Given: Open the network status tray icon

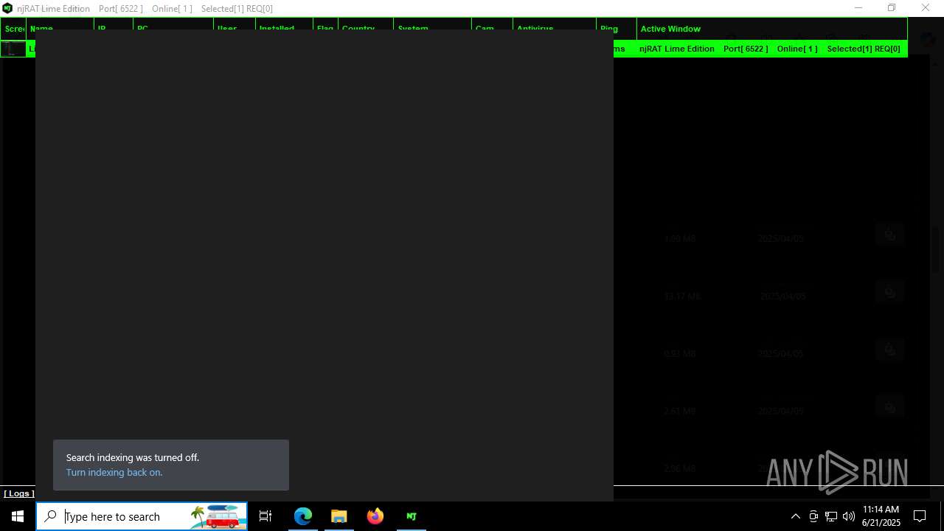Looking at the screenshot, I should (831, 516).
